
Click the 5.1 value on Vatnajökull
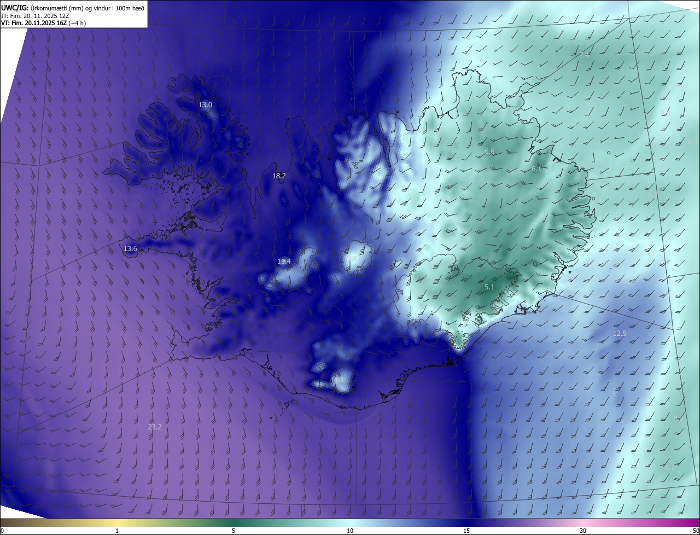pos(489,287)
